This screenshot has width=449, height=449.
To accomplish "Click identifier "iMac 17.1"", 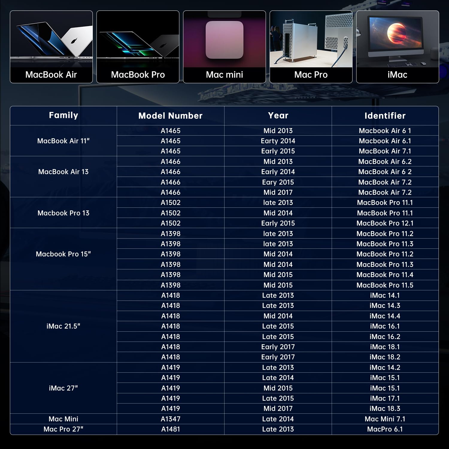I will pos(385,398).
